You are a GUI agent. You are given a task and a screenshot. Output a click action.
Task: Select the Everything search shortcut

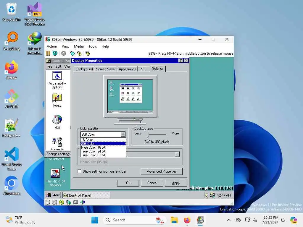click(12, 41)
